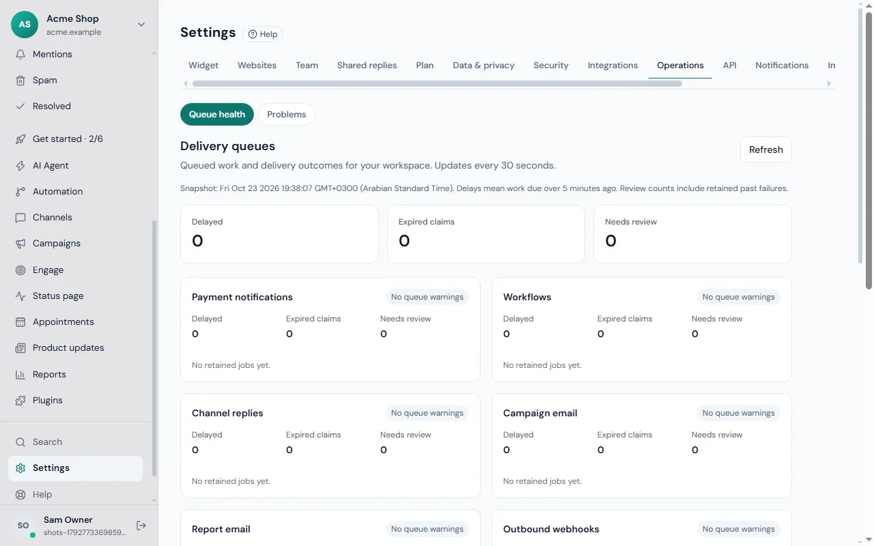The image size is (874, 546).
Task: Click the Campaign email card title
Action: point(540,413)
